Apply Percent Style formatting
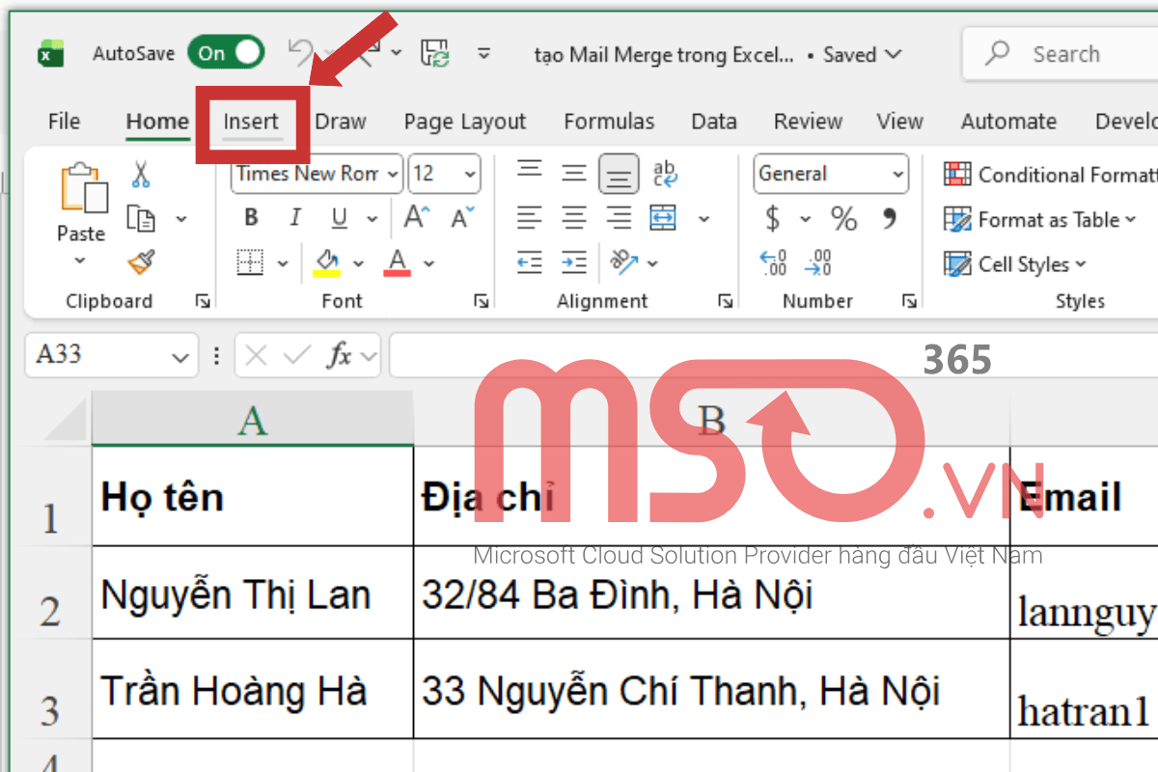The height and width of the screenshot is (772, 1158). [x=843, y=218]
